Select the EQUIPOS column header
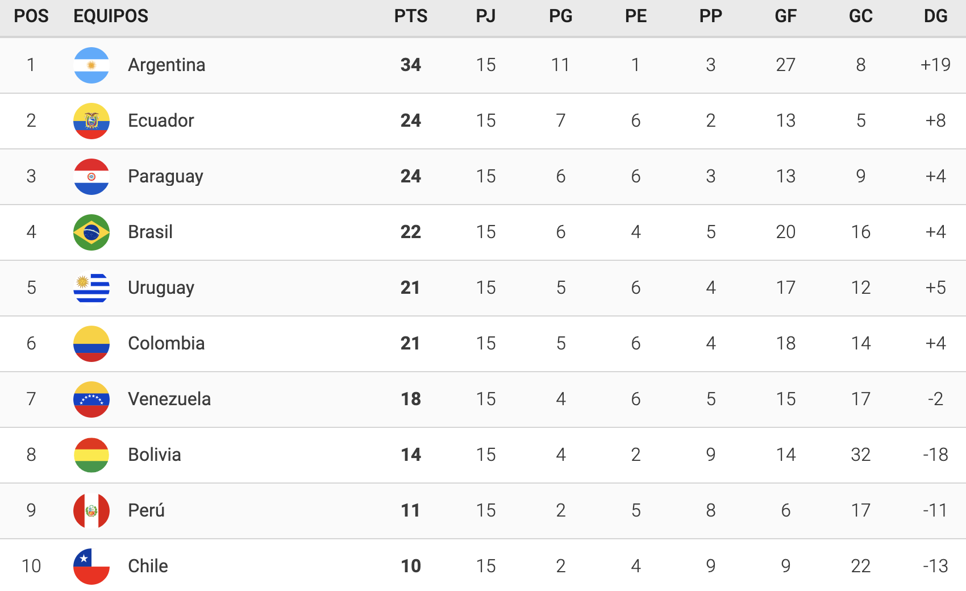This screenshot has height=591, width=966. [111, 16]
